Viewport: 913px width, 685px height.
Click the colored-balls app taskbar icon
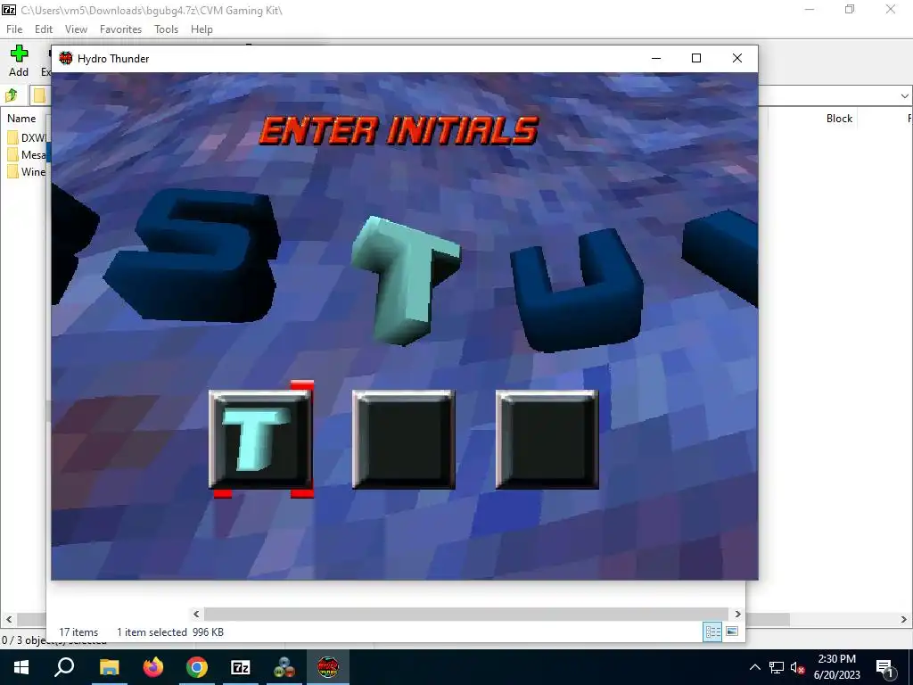coord(284,667)
